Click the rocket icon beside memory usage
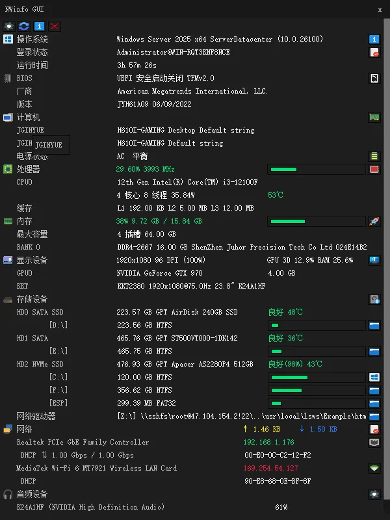The width and height of the screenshot is (390, 520). (x=374, y=221)
